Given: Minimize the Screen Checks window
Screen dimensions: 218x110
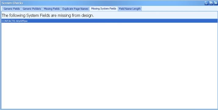Looking at the screenshot, I should click(x=206, y=3).
